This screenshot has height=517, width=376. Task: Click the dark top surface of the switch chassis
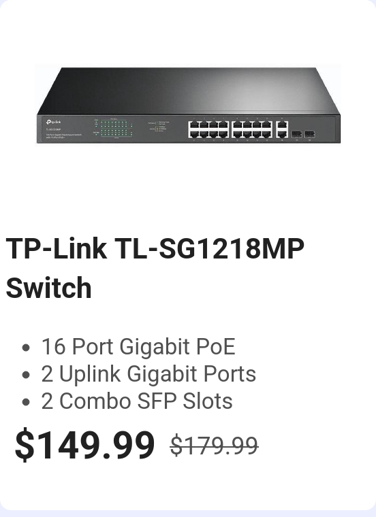[188, 90]
